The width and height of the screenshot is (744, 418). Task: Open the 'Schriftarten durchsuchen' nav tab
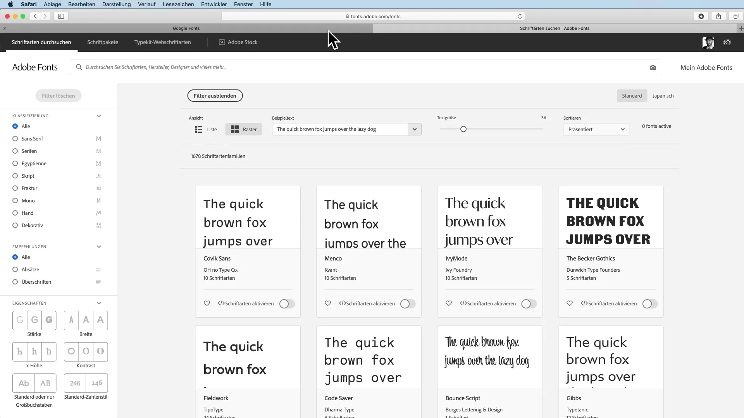(41, 42)
